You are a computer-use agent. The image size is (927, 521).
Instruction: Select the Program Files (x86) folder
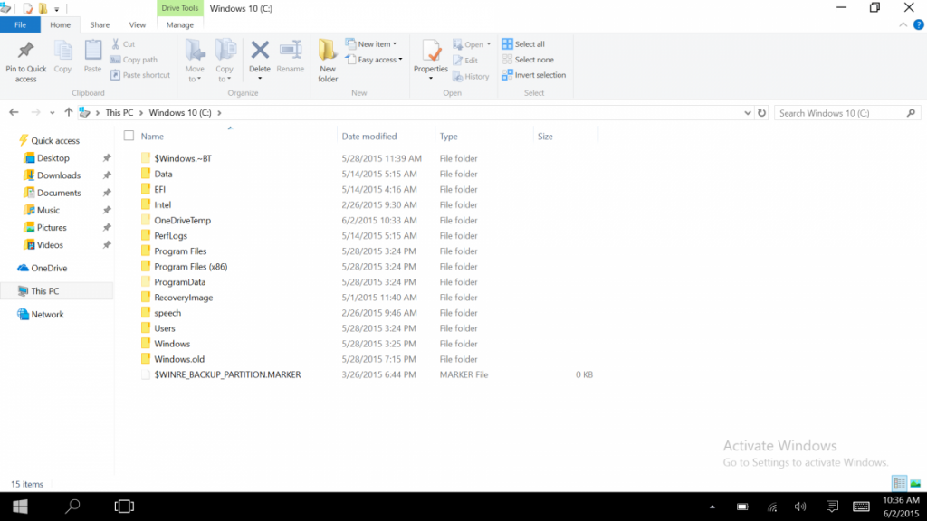pyautogui.click(x=190, y=267)
